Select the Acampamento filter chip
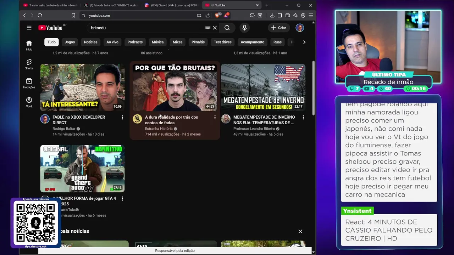This screenshot has height=255, width=454. click(x=252, y=42)
